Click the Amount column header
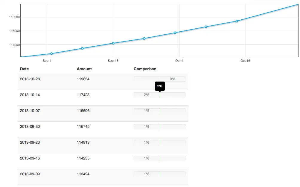 [x=84, y=69]
